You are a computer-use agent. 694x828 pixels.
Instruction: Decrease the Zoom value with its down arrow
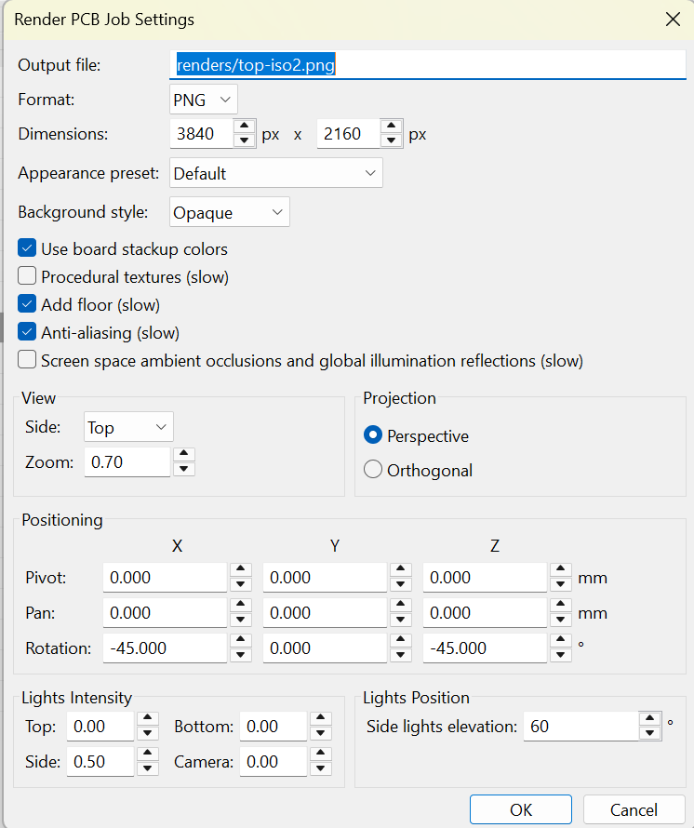pyautogui.click(x=184, y=467)
